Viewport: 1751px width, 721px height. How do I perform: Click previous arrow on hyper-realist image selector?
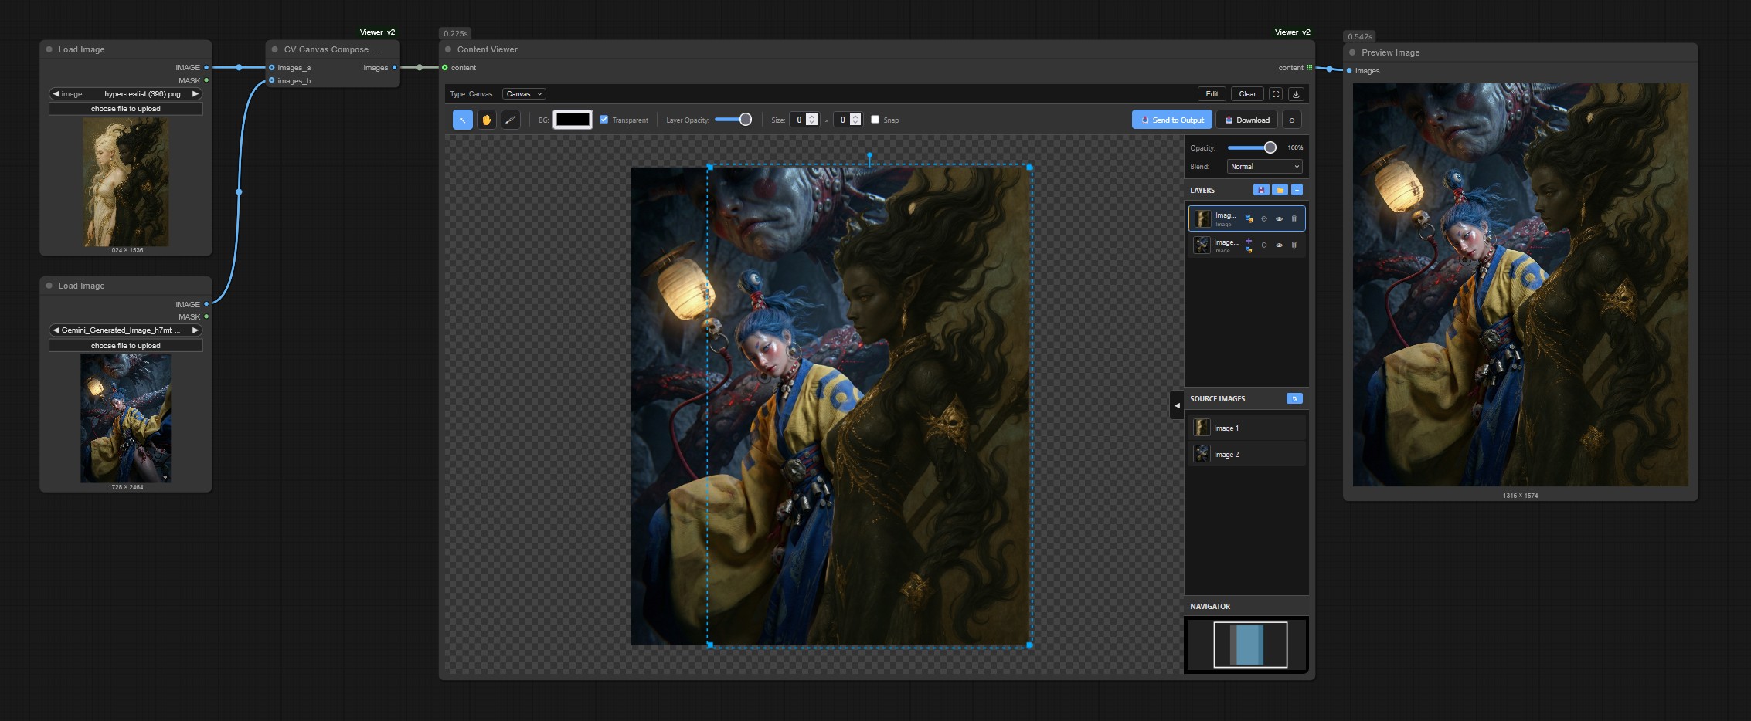[56, 94]
